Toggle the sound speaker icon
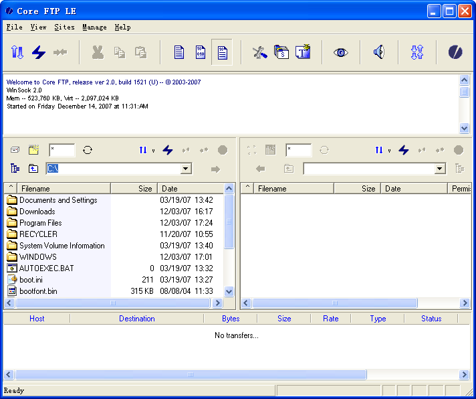 point(379,52)
